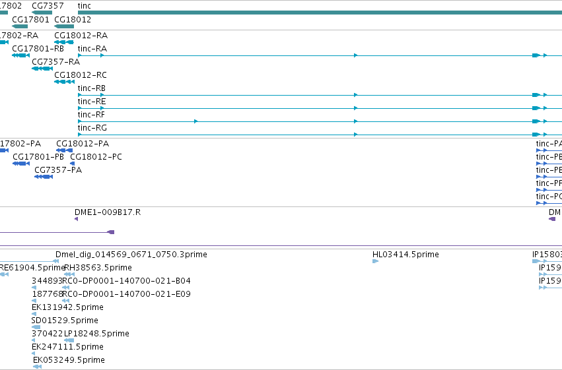
Task: Select the CG7357-PA protein glyph
Action: point(44,177)
